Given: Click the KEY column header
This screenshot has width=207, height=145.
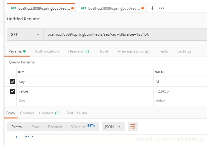Looking at the screenshot, I should 21,72.
